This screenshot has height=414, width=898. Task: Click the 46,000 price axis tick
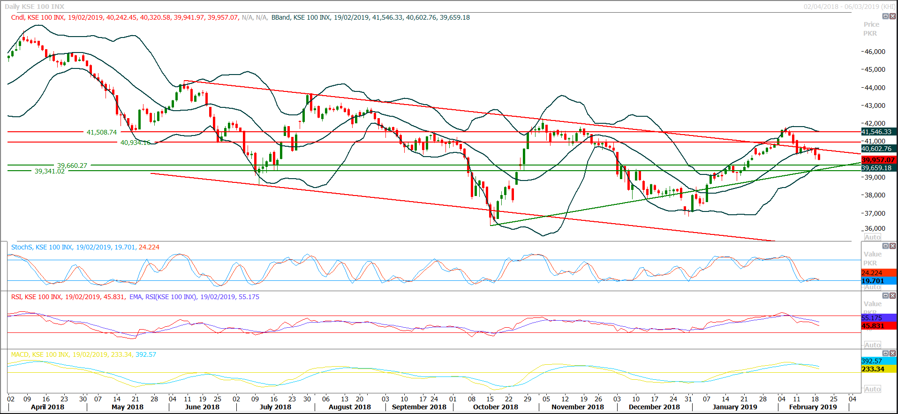[875, 52]
